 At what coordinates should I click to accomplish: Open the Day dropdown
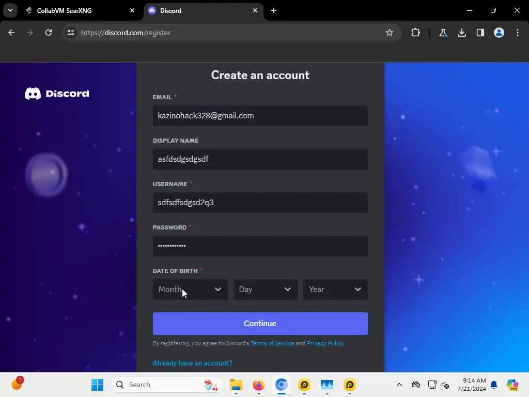[266, 289]
